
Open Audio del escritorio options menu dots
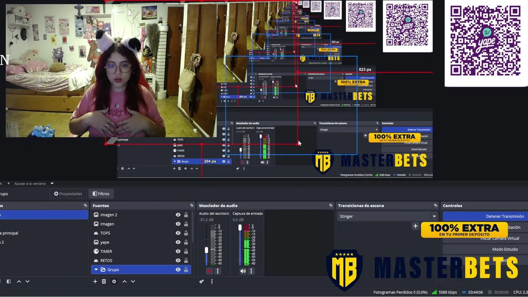pos(217,271)
